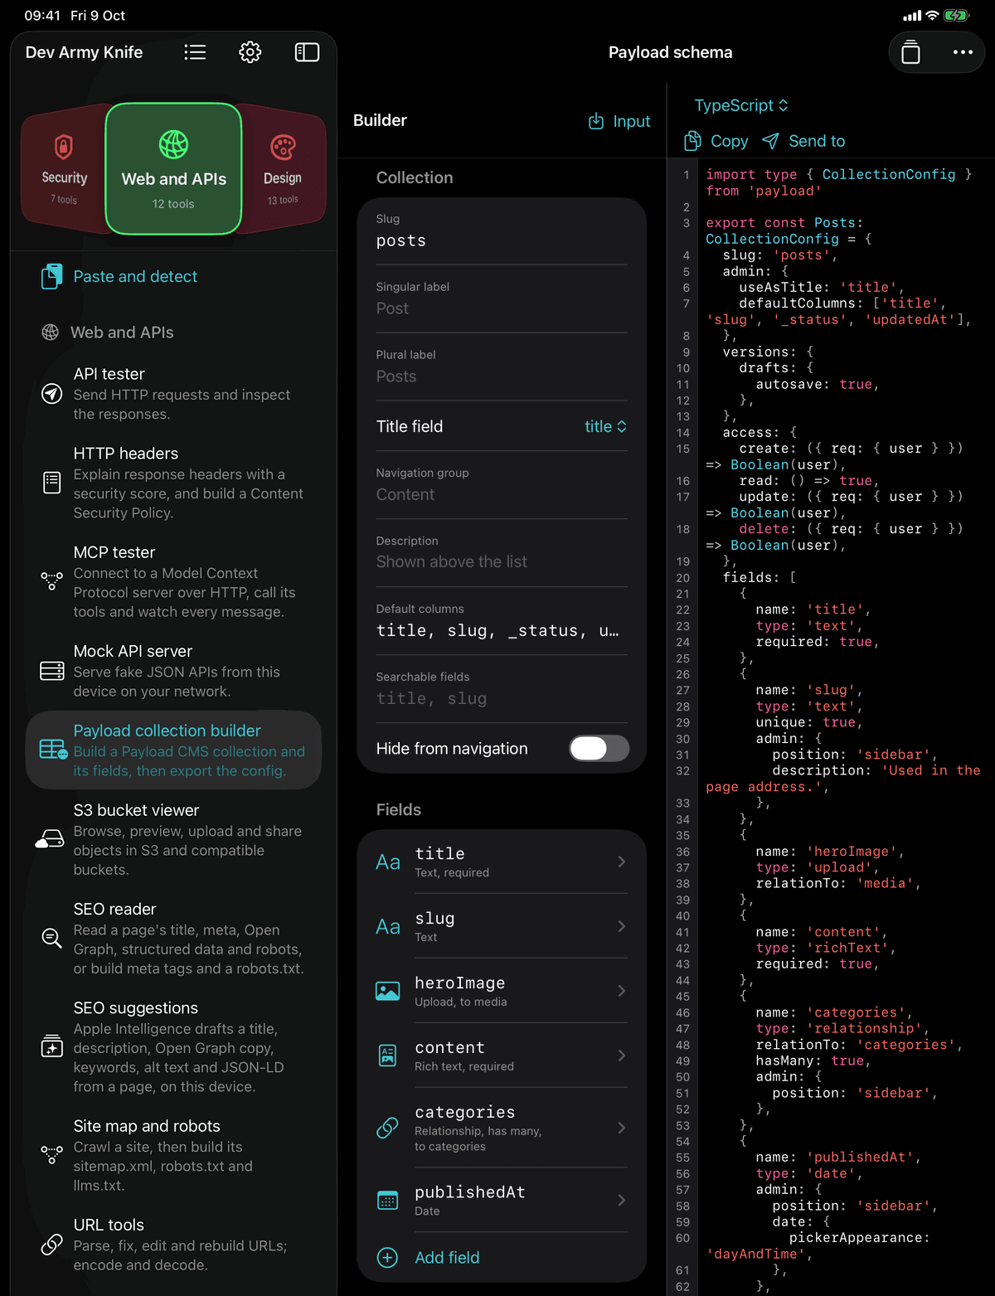Open settings gear in Dev Army Knife
995x1296 pixels.
coord(250,52)
